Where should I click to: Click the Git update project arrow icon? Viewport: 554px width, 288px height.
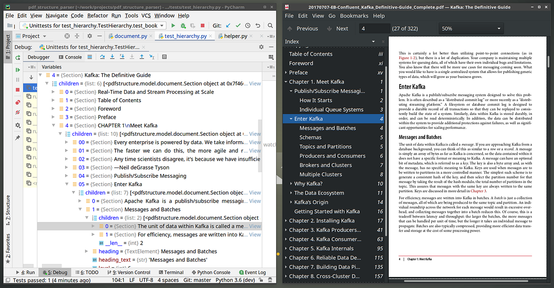pyautogui.click(x=229, y=25)
